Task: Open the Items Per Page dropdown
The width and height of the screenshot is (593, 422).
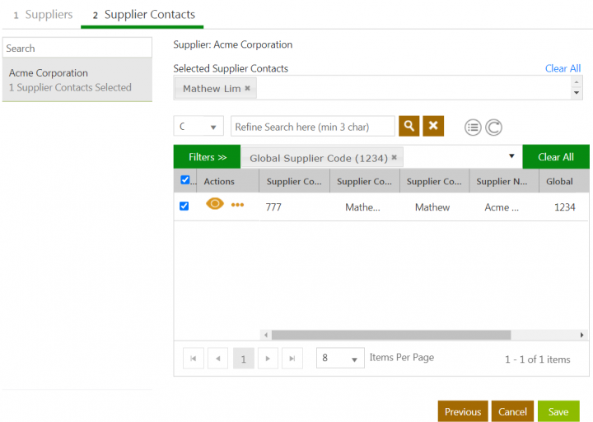Action: 340,359
